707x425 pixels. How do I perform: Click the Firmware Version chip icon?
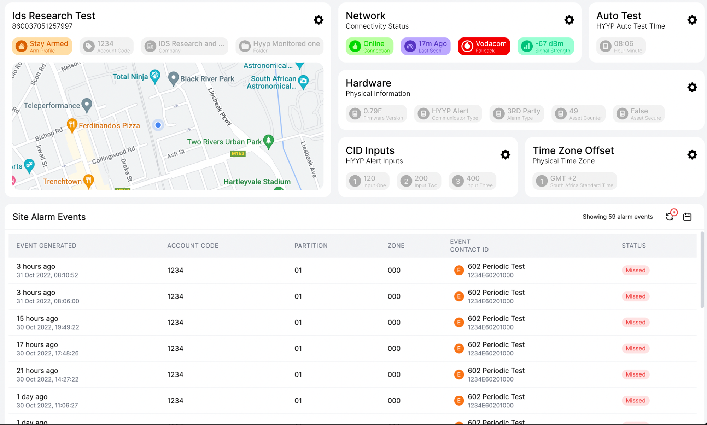pos(355,114)
